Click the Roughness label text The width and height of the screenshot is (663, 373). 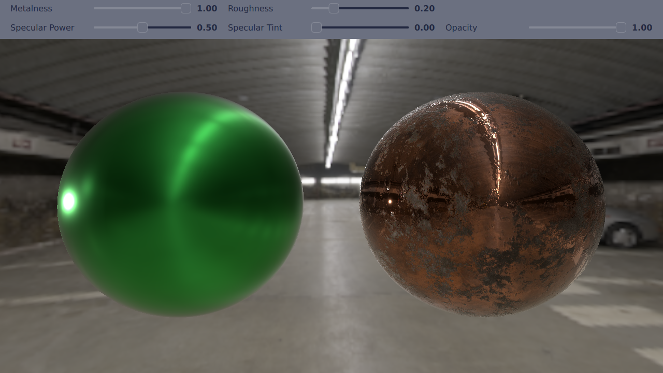point(250,8)
